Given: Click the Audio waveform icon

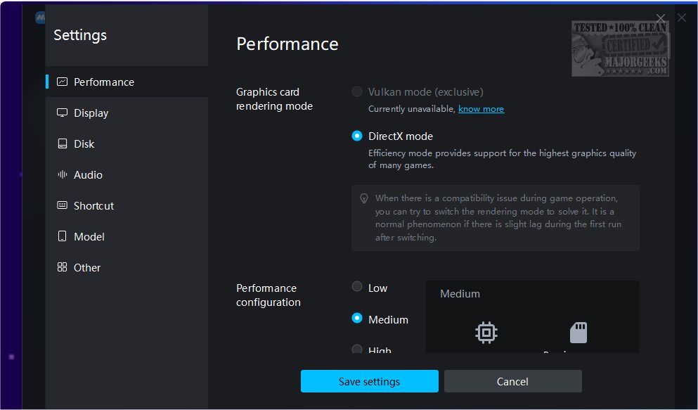Looking at the screenshot, I should (x=62, y=174).
